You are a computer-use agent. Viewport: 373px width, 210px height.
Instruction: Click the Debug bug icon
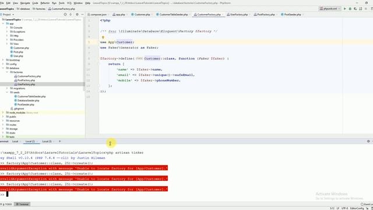(x=350, y=9)
